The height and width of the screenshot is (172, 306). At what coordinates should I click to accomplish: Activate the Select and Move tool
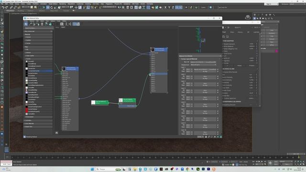[x=48, y=8]
